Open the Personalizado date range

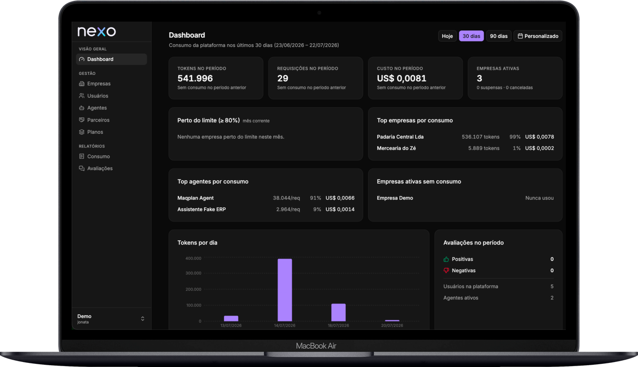(x=538, y=36)
